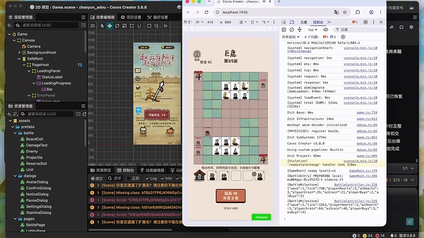Select the pointer tool in scene editor toolbar
424x238 pixels.
click(x=102, y=26)
